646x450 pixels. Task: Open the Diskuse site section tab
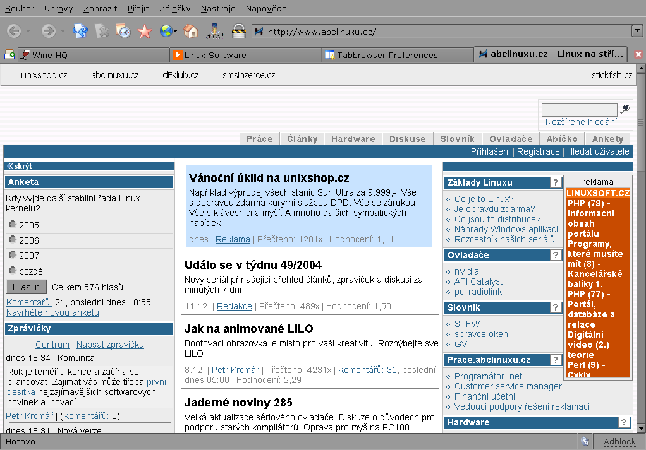[x=408, y=139]
